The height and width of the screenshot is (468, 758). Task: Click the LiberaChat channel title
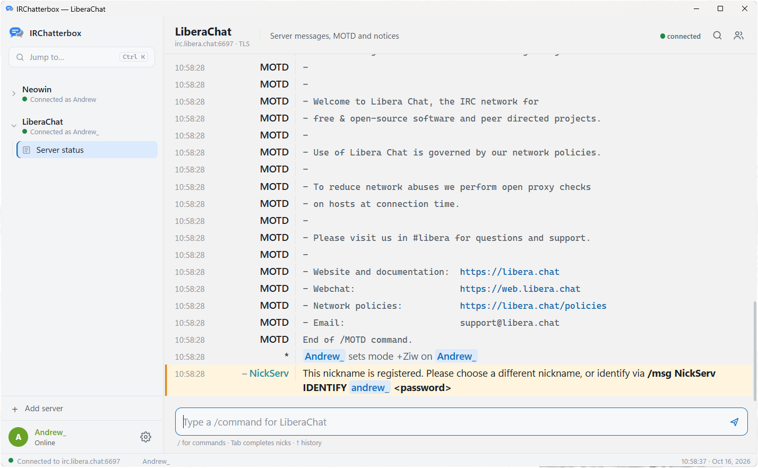(203, 31)
